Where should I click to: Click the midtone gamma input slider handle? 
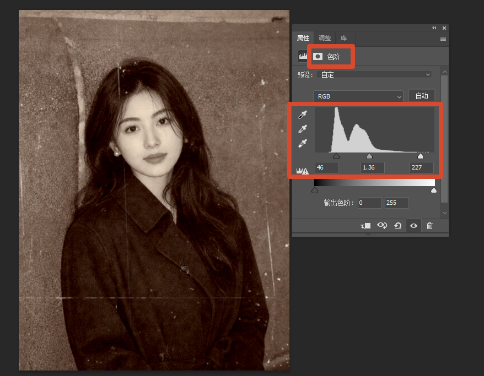pos(369,156)
